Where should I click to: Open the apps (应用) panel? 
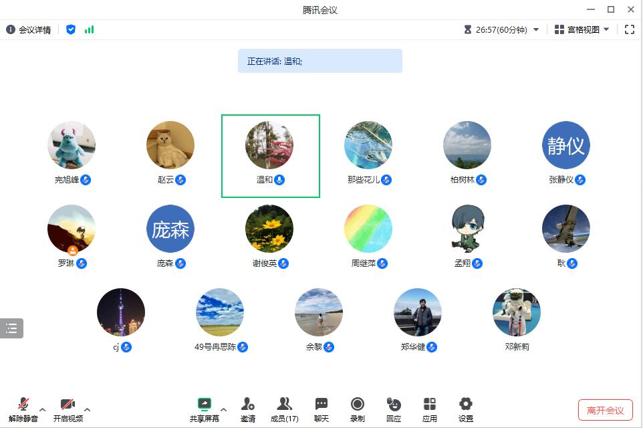[430, 405]
